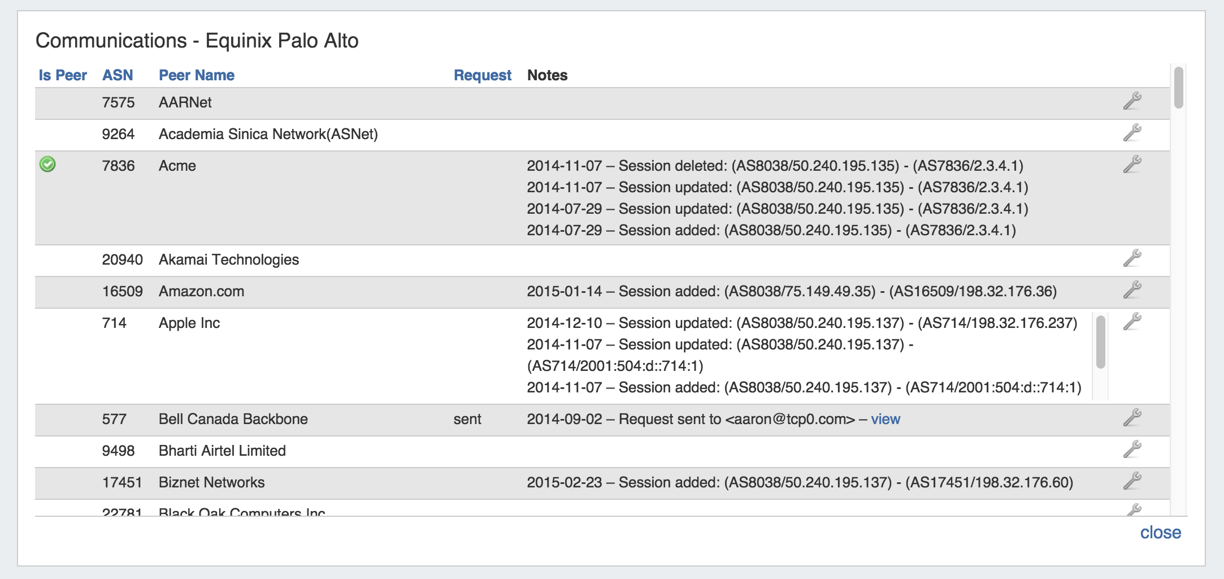
Task: Click the wrench icon for AARNet
Action: [1132, 102]
